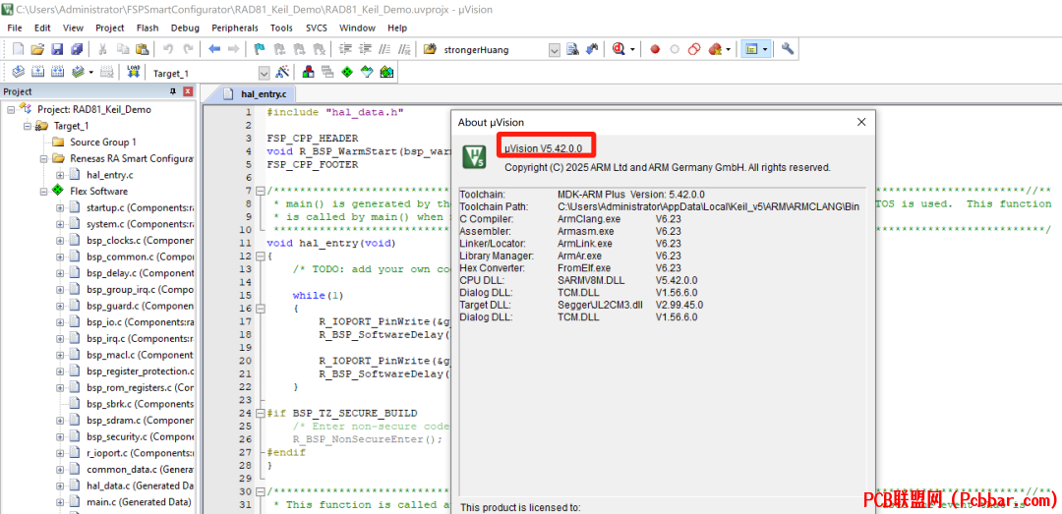
Task: Click the strongerHuang search input field
Action: 494,49
